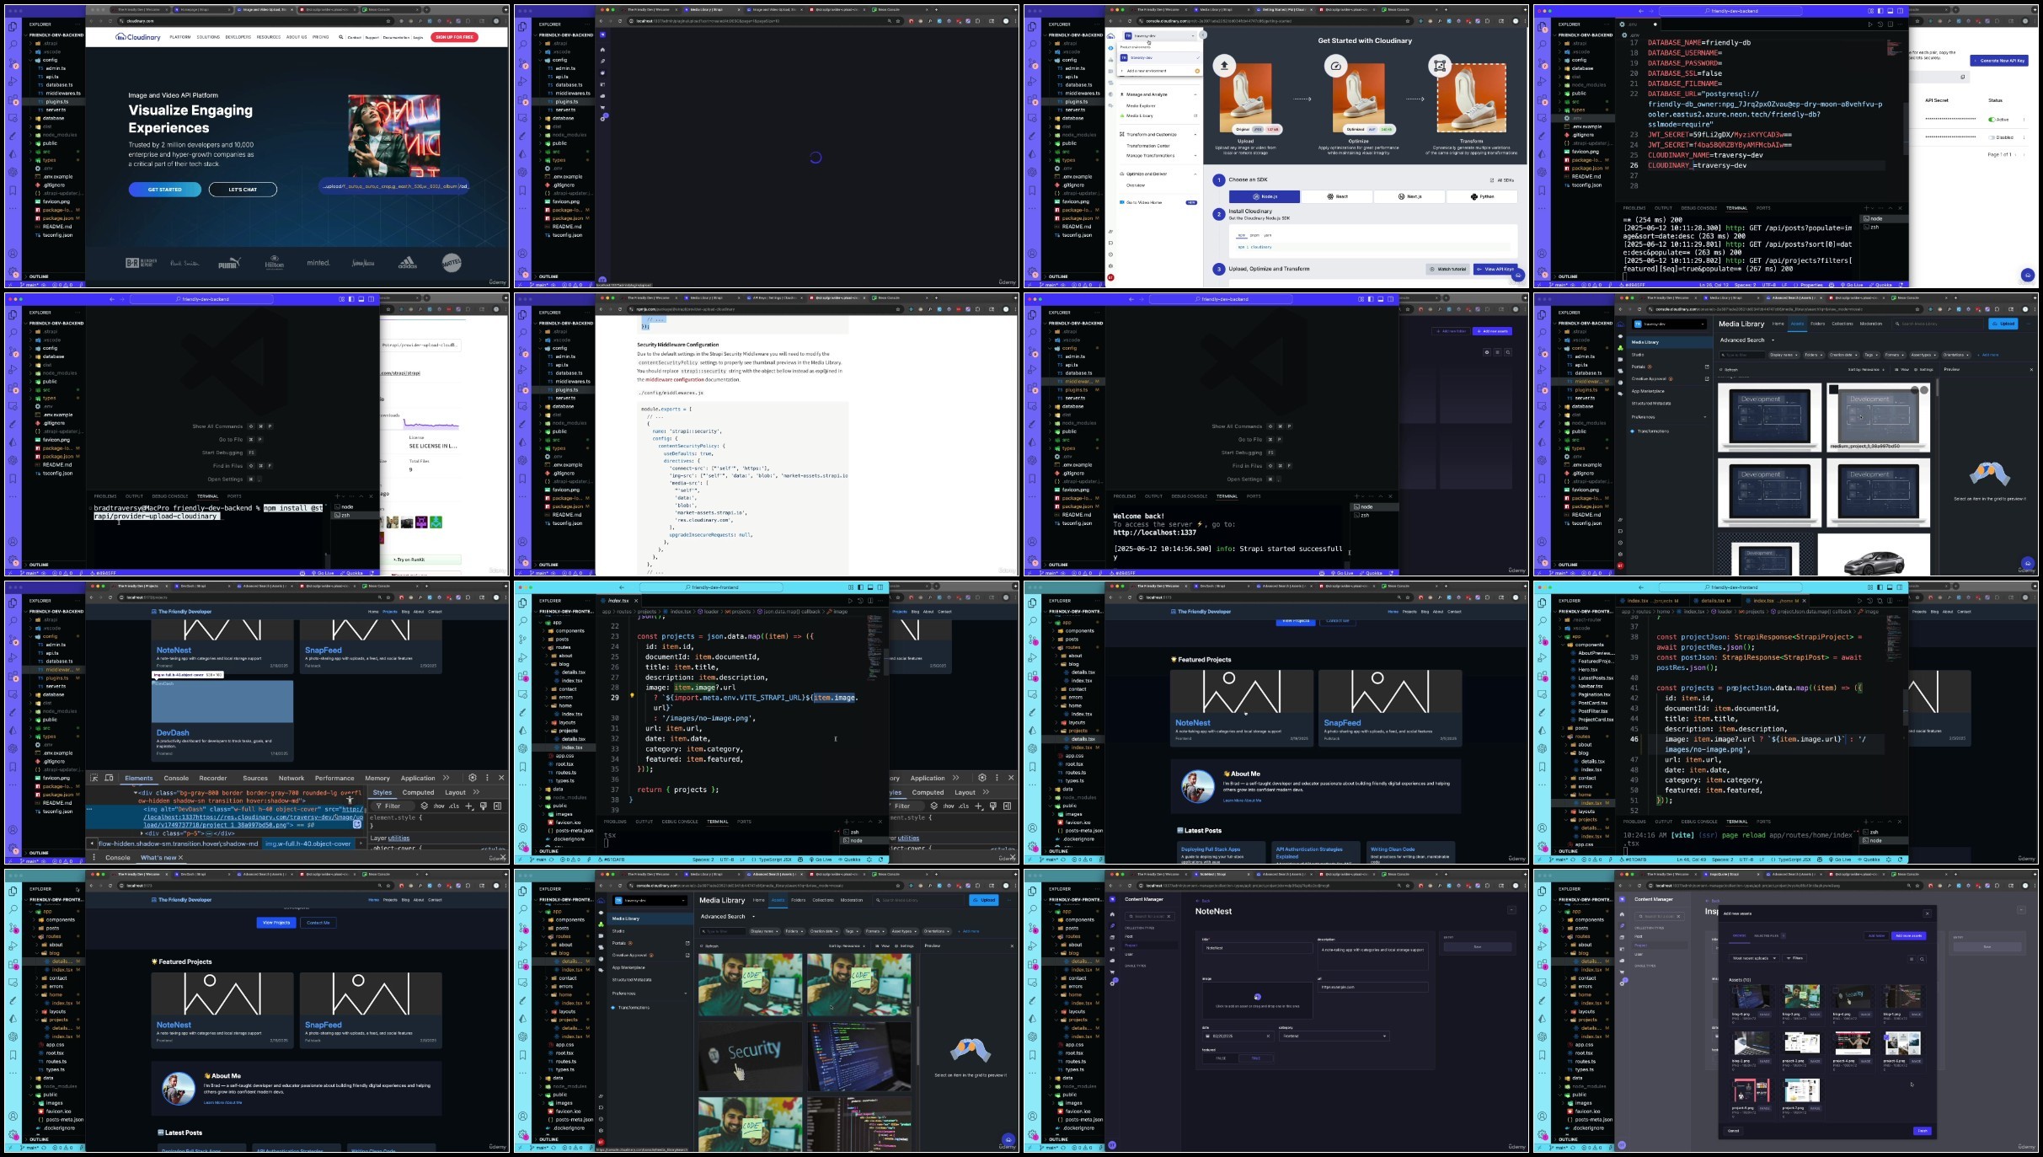Open Strapi Home icon in the loading-spinner frame
Screen dimensions: 2043x1157
602,50
